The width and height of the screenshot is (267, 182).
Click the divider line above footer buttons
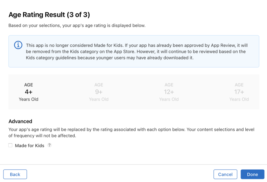(x=133, y=164)
